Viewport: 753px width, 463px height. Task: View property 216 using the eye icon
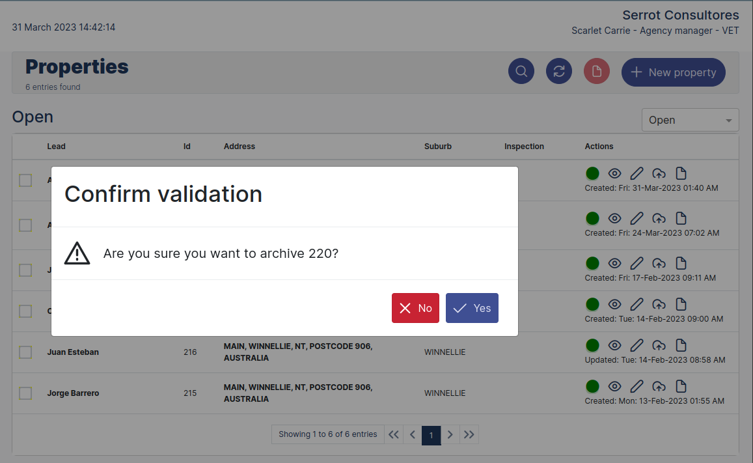[614, 345]
